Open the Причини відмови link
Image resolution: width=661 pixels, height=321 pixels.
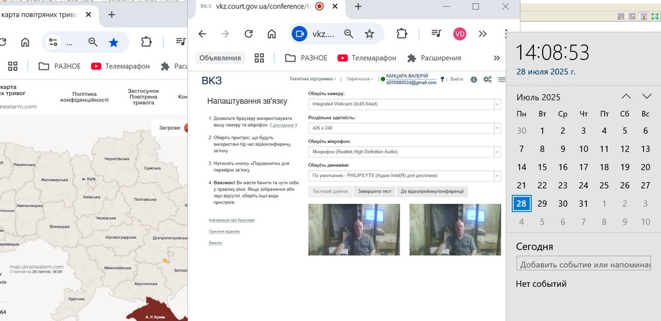point(224,232)
